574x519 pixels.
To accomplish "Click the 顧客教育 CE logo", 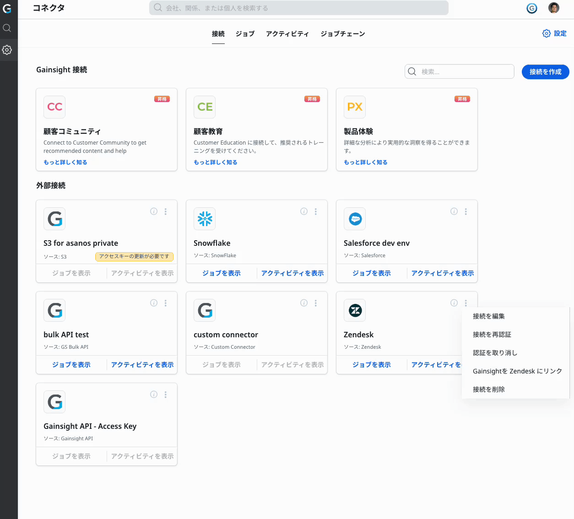I will coord(205,107).
